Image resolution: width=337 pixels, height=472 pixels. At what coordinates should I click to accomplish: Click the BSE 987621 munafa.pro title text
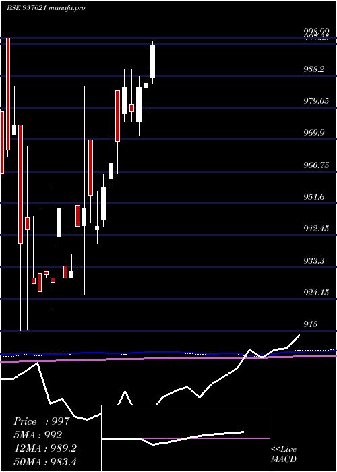46,8
